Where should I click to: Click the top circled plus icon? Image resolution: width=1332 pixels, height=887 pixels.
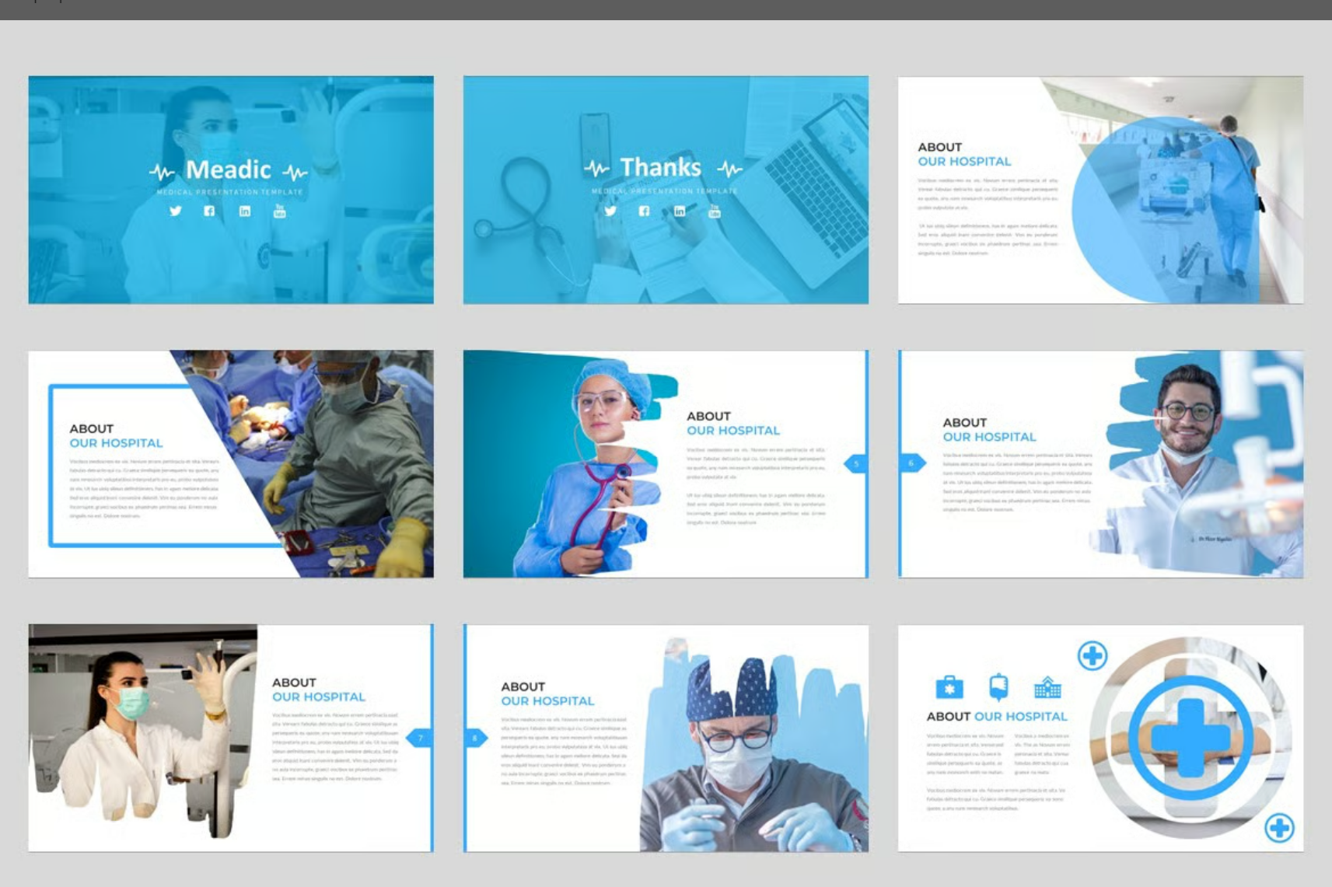coord(1093,656)
